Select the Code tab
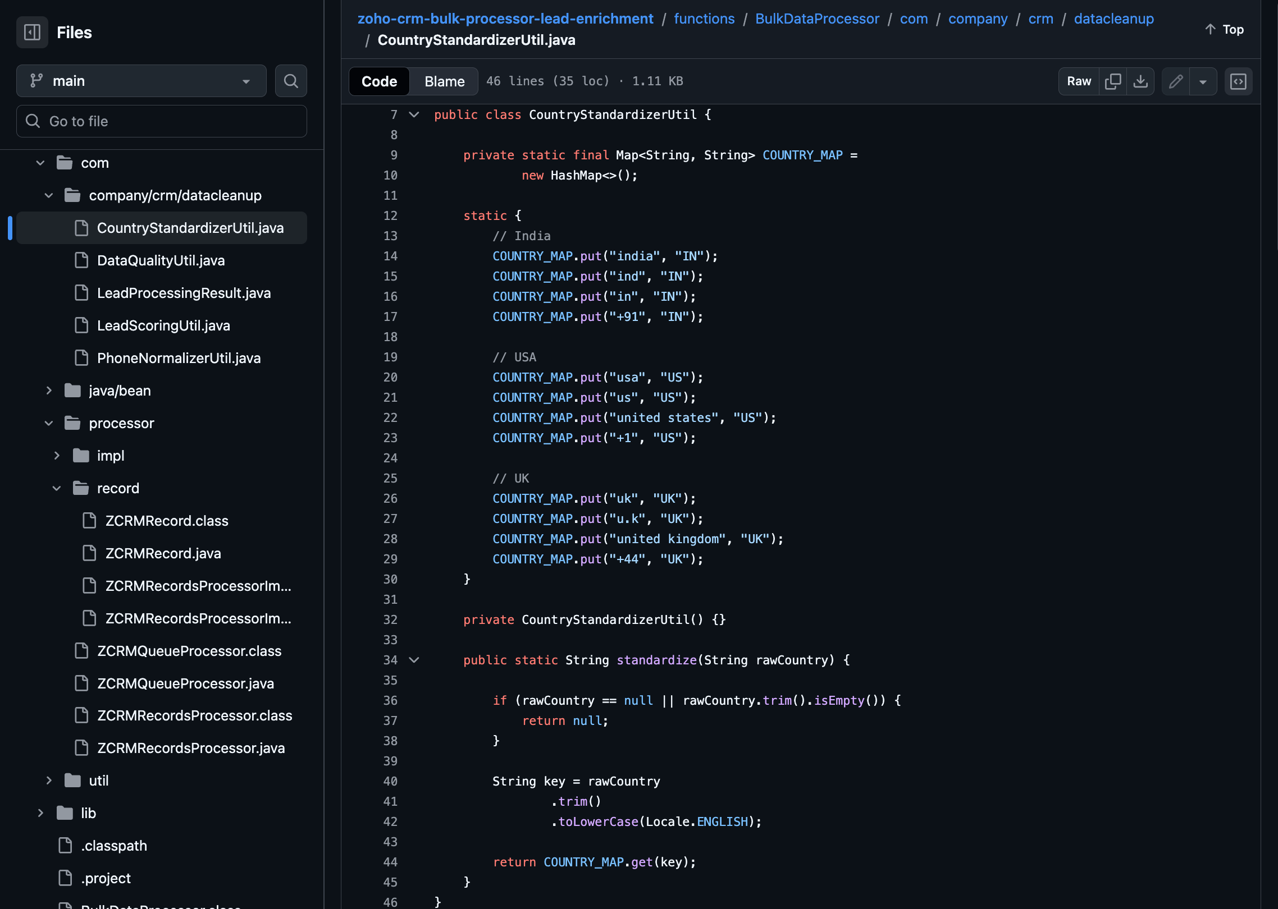 379,81
